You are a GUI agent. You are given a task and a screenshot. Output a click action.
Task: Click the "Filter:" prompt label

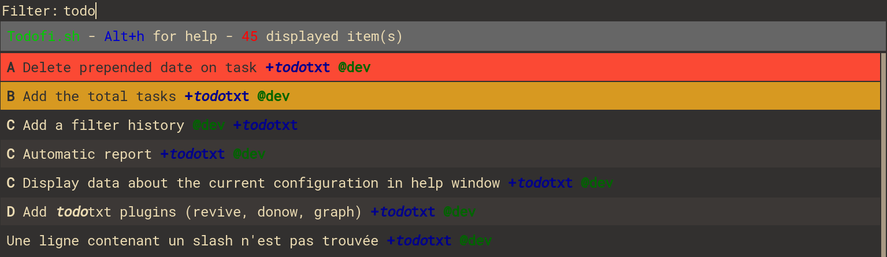(x=30, y=11)
